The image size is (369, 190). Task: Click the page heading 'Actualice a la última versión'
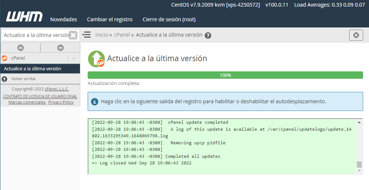point(157,59)
